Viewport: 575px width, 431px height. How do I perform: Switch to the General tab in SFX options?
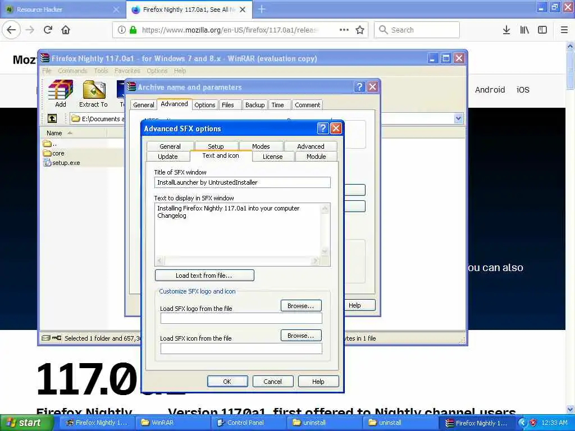click(170, 146)
